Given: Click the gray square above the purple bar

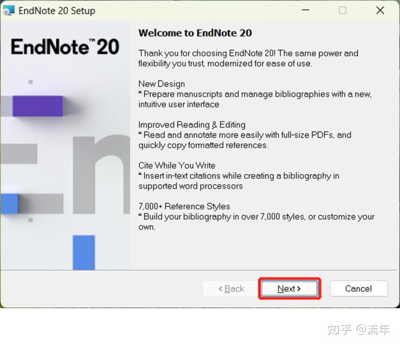Looking at the screenshot, I should pos(30,82).
